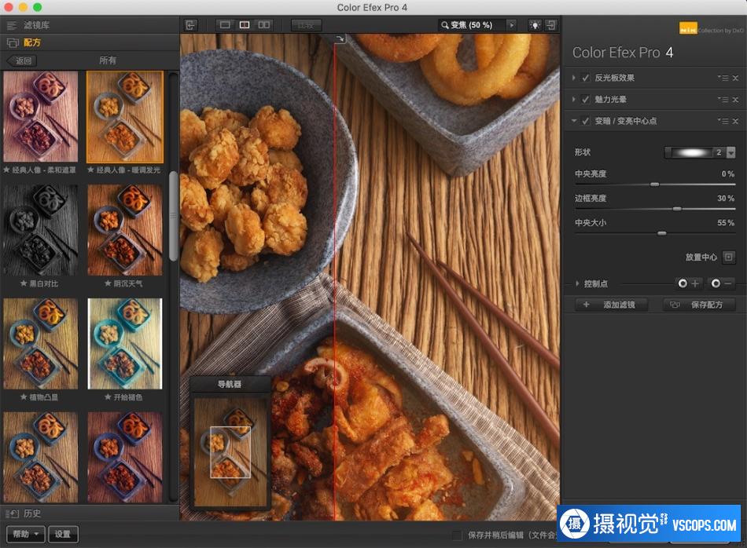Click the Compare (比较) button
Screen dimensions: 747x548
click(x=306, y=25)
